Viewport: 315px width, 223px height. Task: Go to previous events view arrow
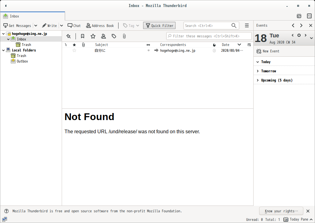pos(293,25)
